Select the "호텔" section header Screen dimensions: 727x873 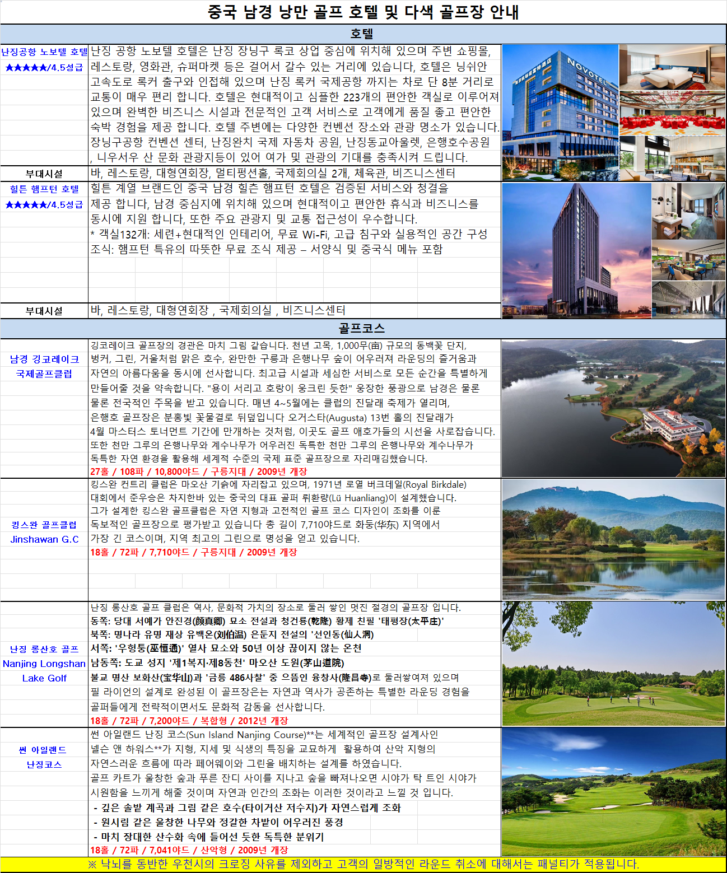point(362,34)
